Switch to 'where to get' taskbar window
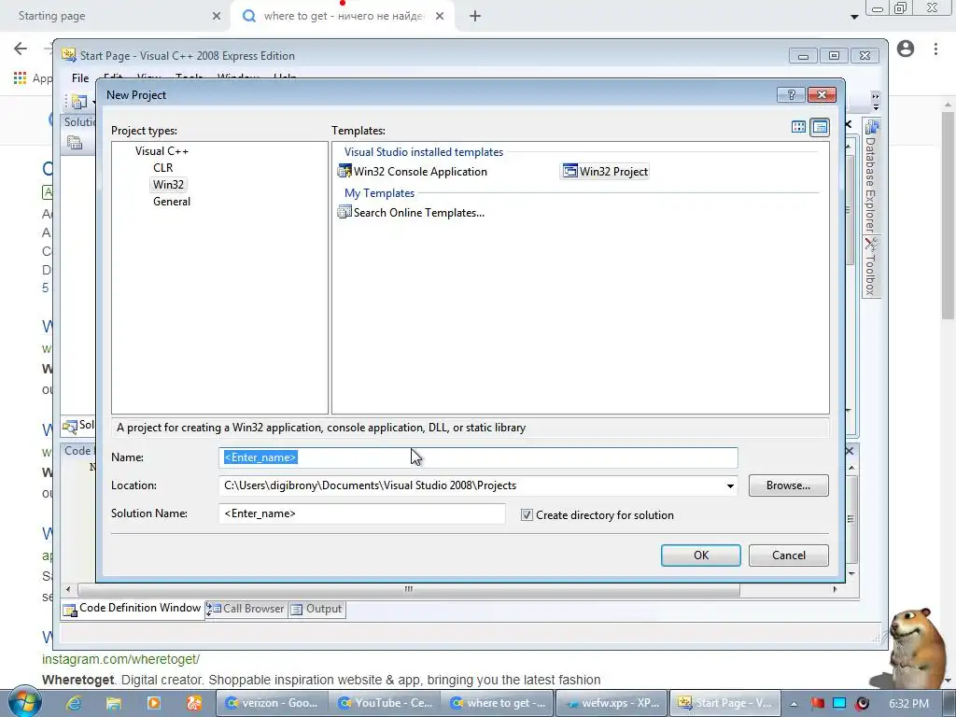This screenshot has height=717, width=956. click(499, 703)
